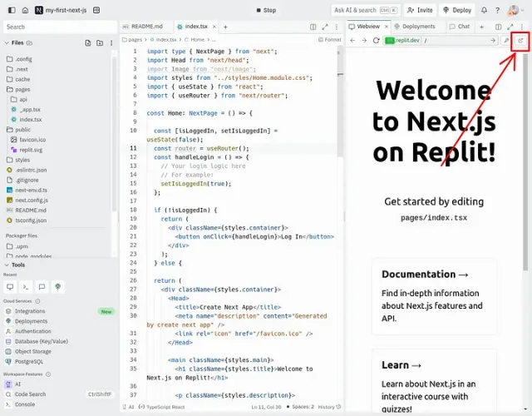Open user avatar account menu
Screen dimensions: 532x416
click(x=515, y=10)
